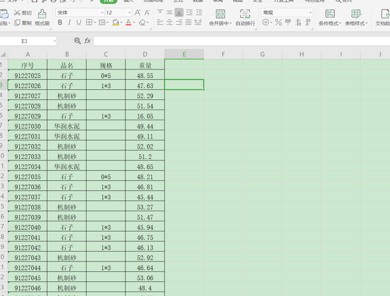Select 机制砂 in the 91227043 row
Viewport: 390px width, 296px height.
click(x=67, y=258)
